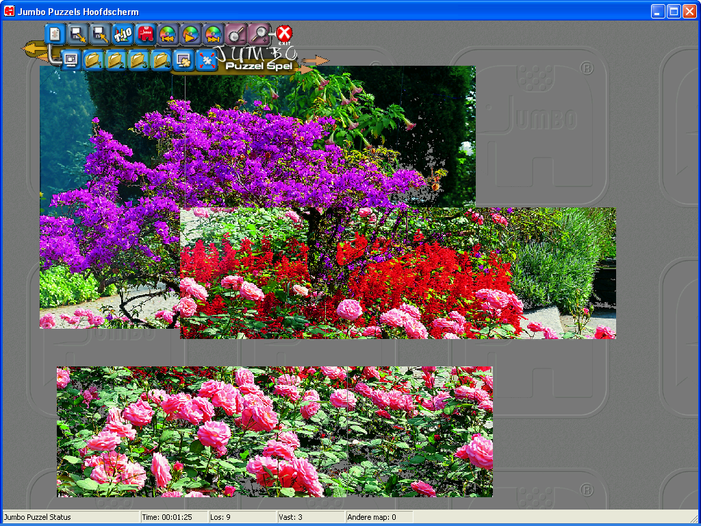The width and height of the screenshot is (701, 526).
Task: Open folder 3 icon
Action: (x=138, y=60)
